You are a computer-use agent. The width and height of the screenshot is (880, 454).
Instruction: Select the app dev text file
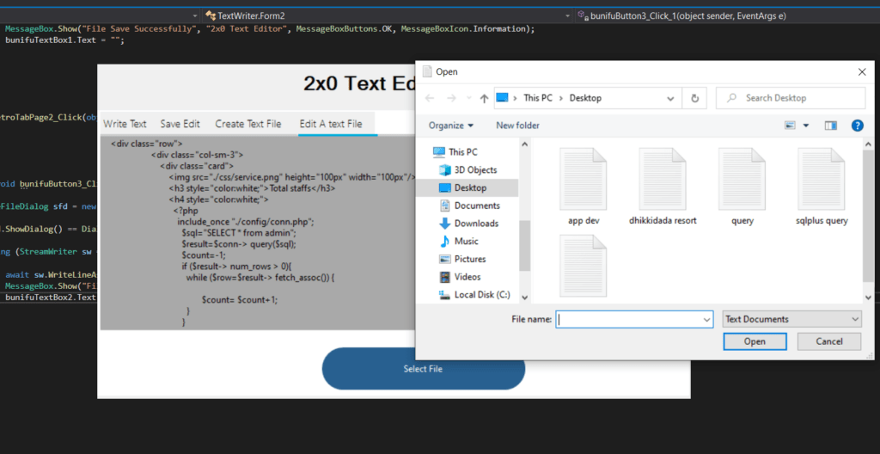pyautogui.click(x=584, y=187)
